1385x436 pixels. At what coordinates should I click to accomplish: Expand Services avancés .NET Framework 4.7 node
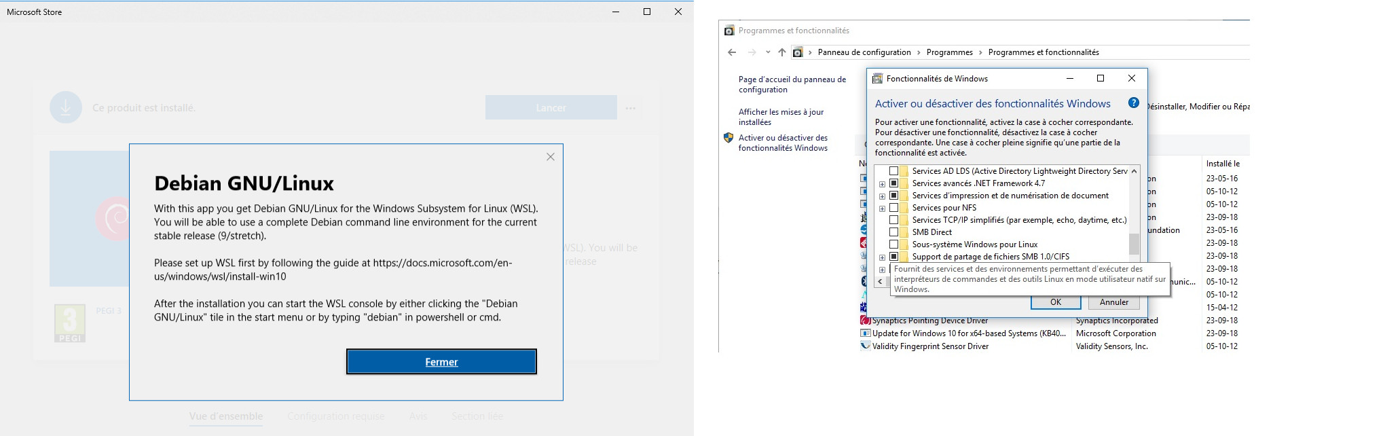[882, 184]
